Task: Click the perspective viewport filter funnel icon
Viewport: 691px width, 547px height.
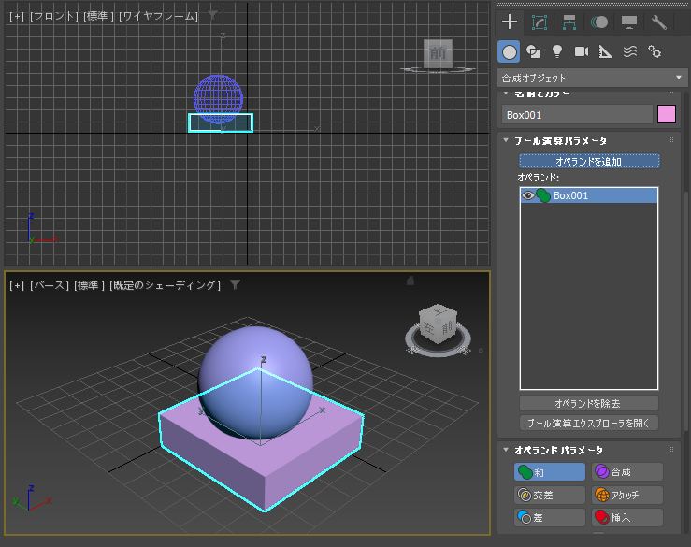Action: 235,285
